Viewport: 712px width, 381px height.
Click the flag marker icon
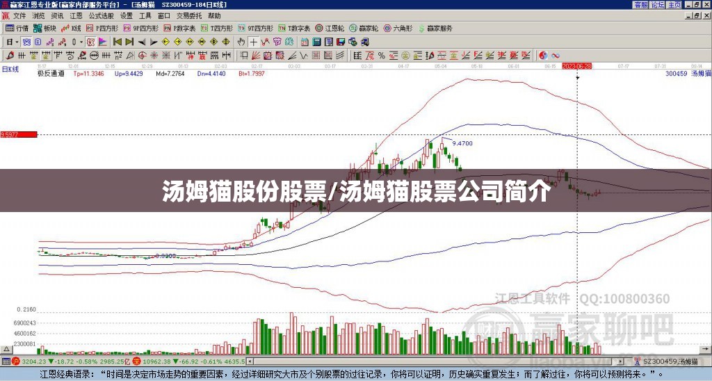(x=103, y=42)
